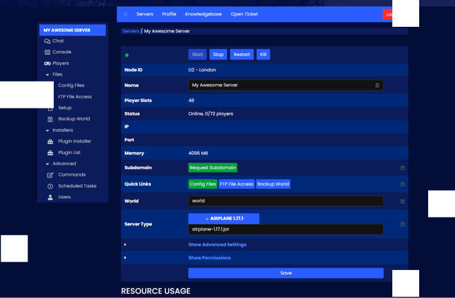Viewport: 455px width, 298px height.
Task: Click the help icon beside Server Type row
Action: click(x=402, y=224)
